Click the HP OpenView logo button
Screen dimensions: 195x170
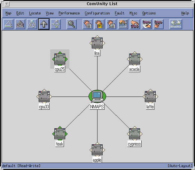coord(175,24)
